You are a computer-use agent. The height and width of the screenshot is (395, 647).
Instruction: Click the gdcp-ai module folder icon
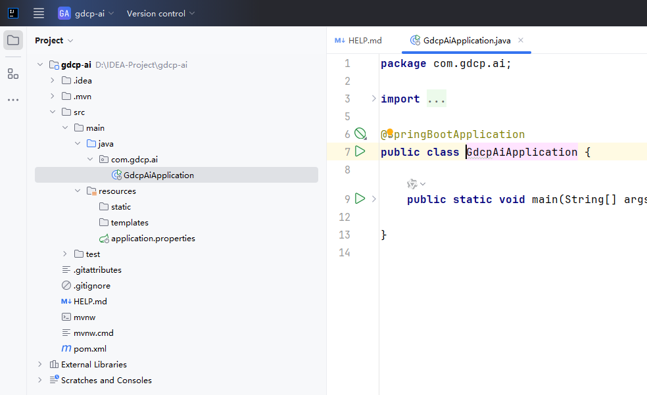click(x=54, y=64)
